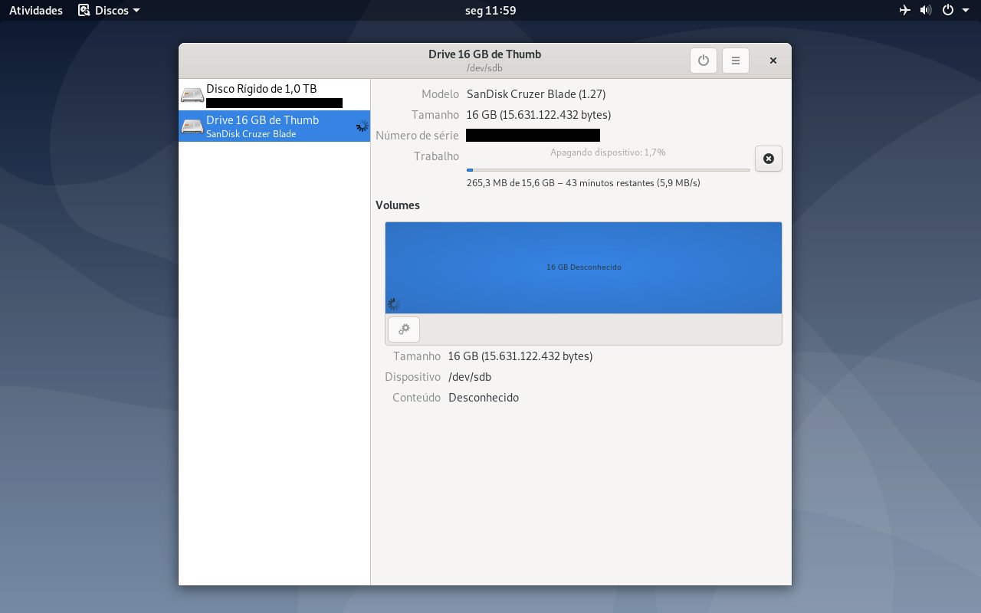Open additional partition options gear button
Viewport: 981px width, 613px height.
404,329
